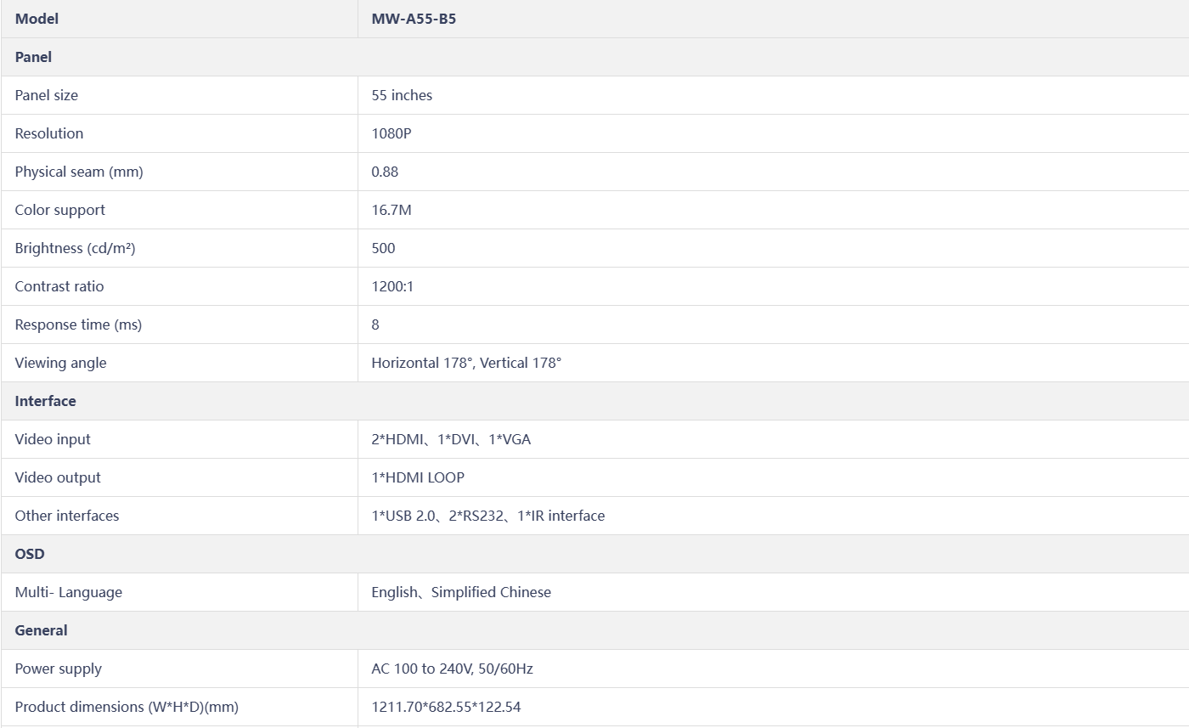
Task: Click the Model header cell
Action: coord(179,19)
